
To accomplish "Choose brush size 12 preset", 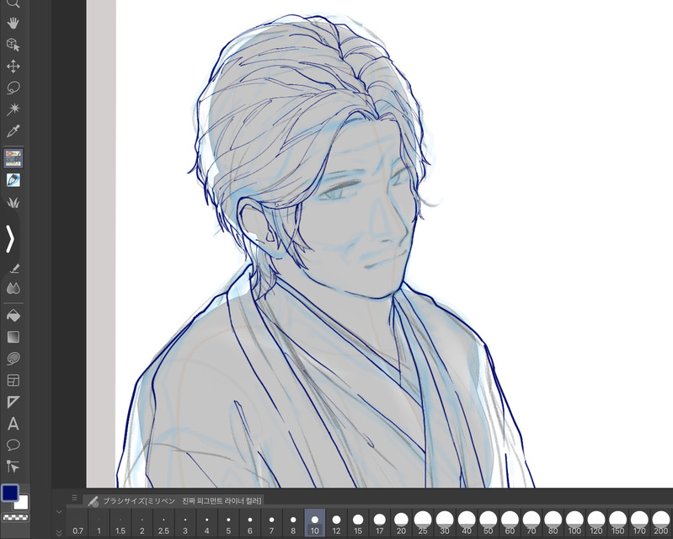I will point(337,523).
